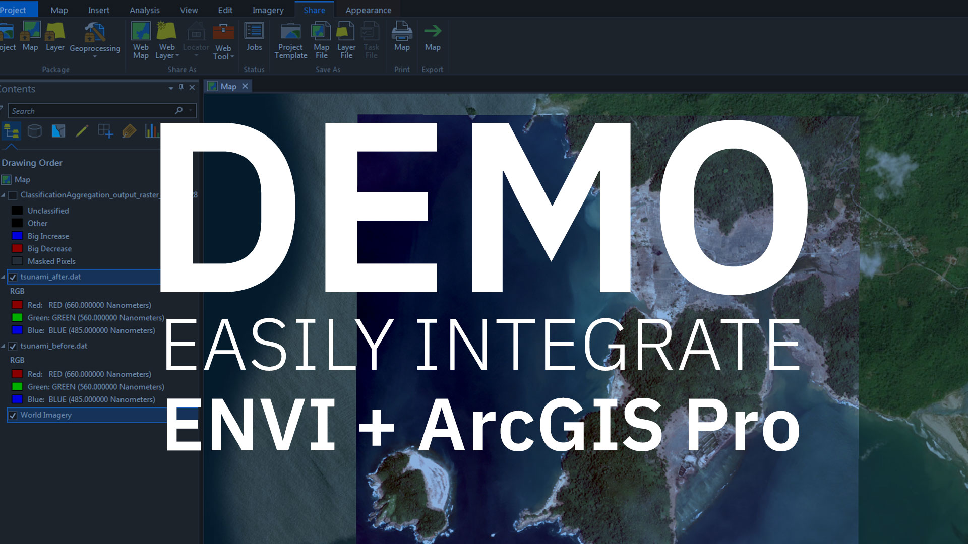Viewport: 968px width, 544px height.
Task: Select the List By Data Source icon
Action: coord(34,131)
